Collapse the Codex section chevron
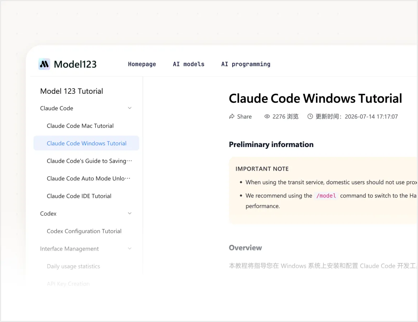The width and height of the screenshot is (418, 322). (x=130, y=213)
